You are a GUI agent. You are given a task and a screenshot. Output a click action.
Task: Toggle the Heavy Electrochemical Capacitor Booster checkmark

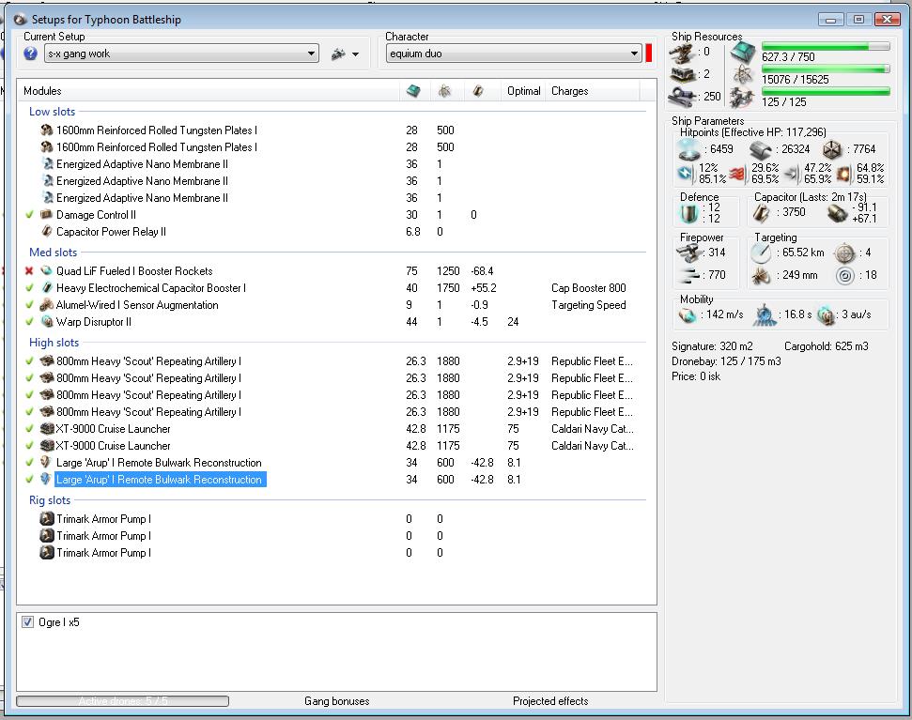[x=30, y=287]
